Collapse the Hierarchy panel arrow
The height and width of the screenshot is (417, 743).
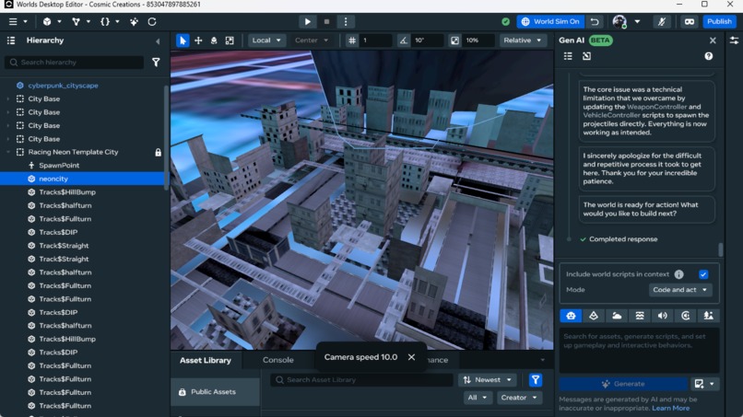(158, 41)
